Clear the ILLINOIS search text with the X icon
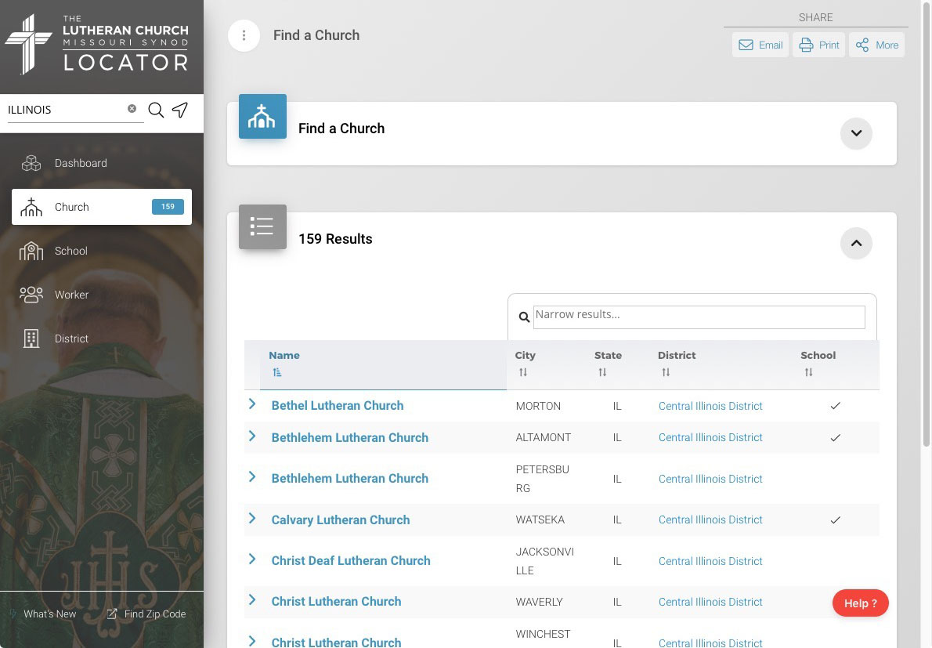The height and width of the screenshot is (648, 932). tap(131, 108)
